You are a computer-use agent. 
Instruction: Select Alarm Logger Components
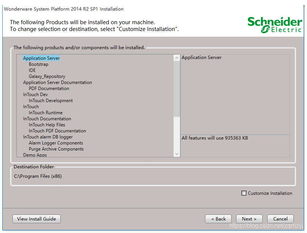coord(56,143)
